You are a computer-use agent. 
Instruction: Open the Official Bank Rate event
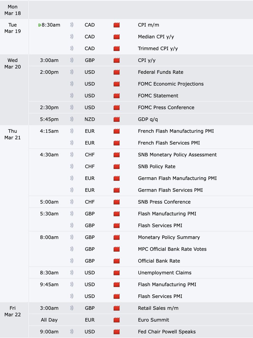point(159,261)
